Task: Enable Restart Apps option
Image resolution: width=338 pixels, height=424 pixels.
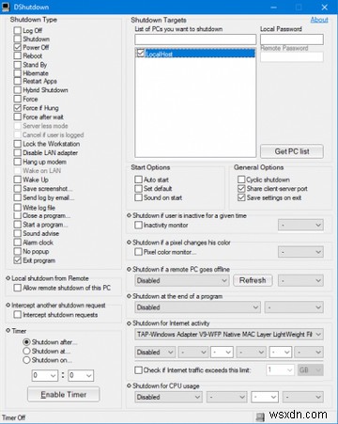Action: click(18, 81)
